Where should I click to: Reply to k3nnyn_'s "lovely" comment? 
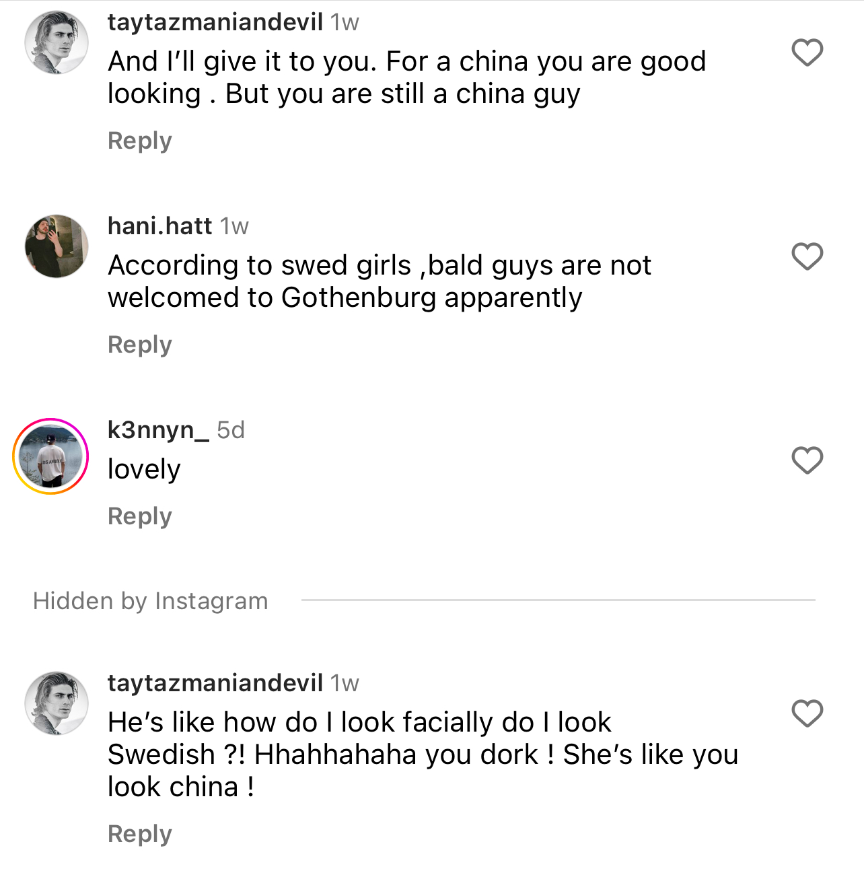pyautogui.click(x=140, y=516)
